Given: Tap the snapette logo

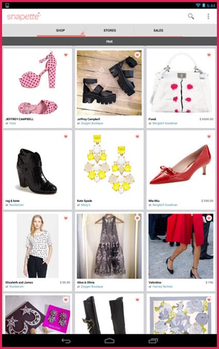Looking at the screenshot, I should (x=24, y=17).
